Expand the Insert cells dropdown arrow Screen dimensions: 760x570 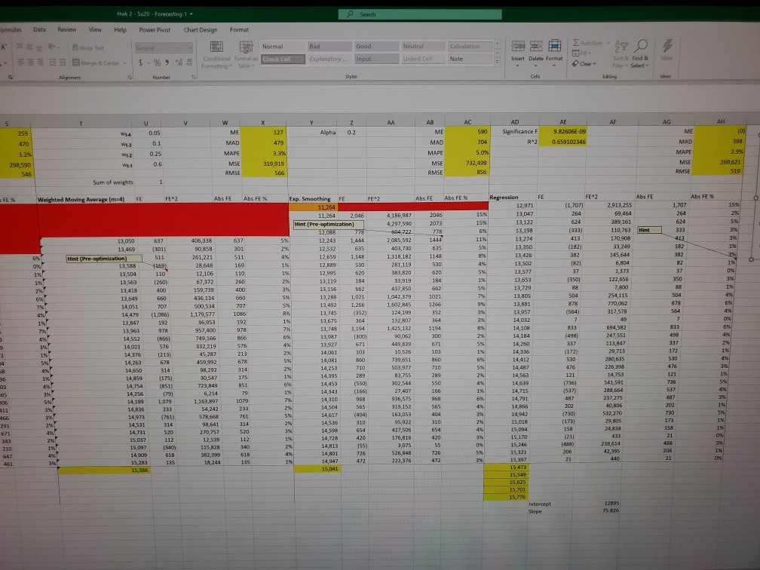pyautogui.click(x=518, y=65)
